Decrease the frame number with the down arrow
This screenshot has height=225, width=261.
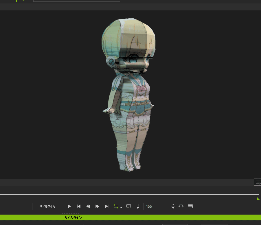click(x=173, y=208)
